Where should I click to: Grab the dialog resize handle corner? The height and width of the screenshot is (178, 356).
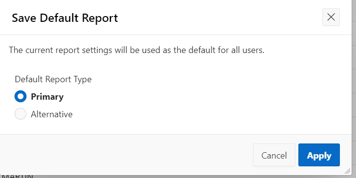click(x=347, y=171)
